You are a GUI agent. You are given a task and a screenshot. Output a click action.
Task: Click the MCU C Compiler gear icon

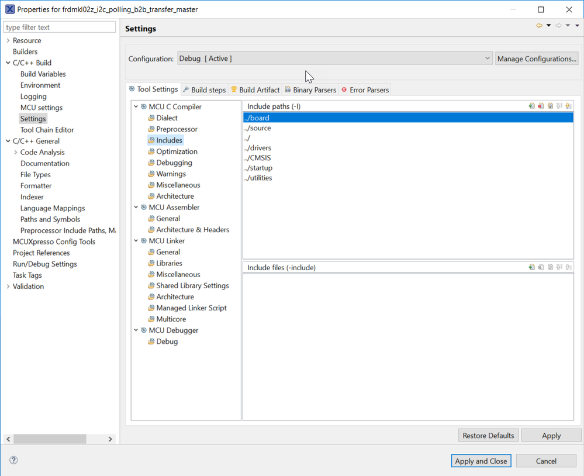coord(144,106)
